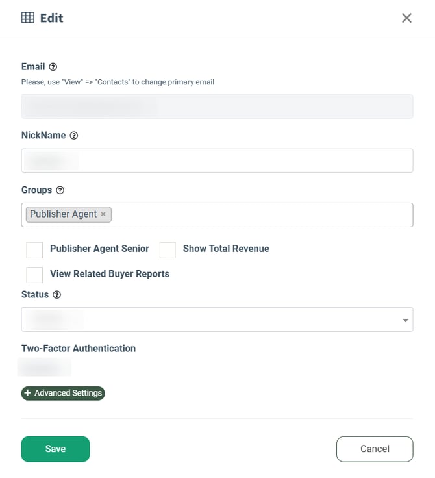Click the table grid icon near Edit
The width and height of the screenshot is (435, 478).
tap(28, 18)
